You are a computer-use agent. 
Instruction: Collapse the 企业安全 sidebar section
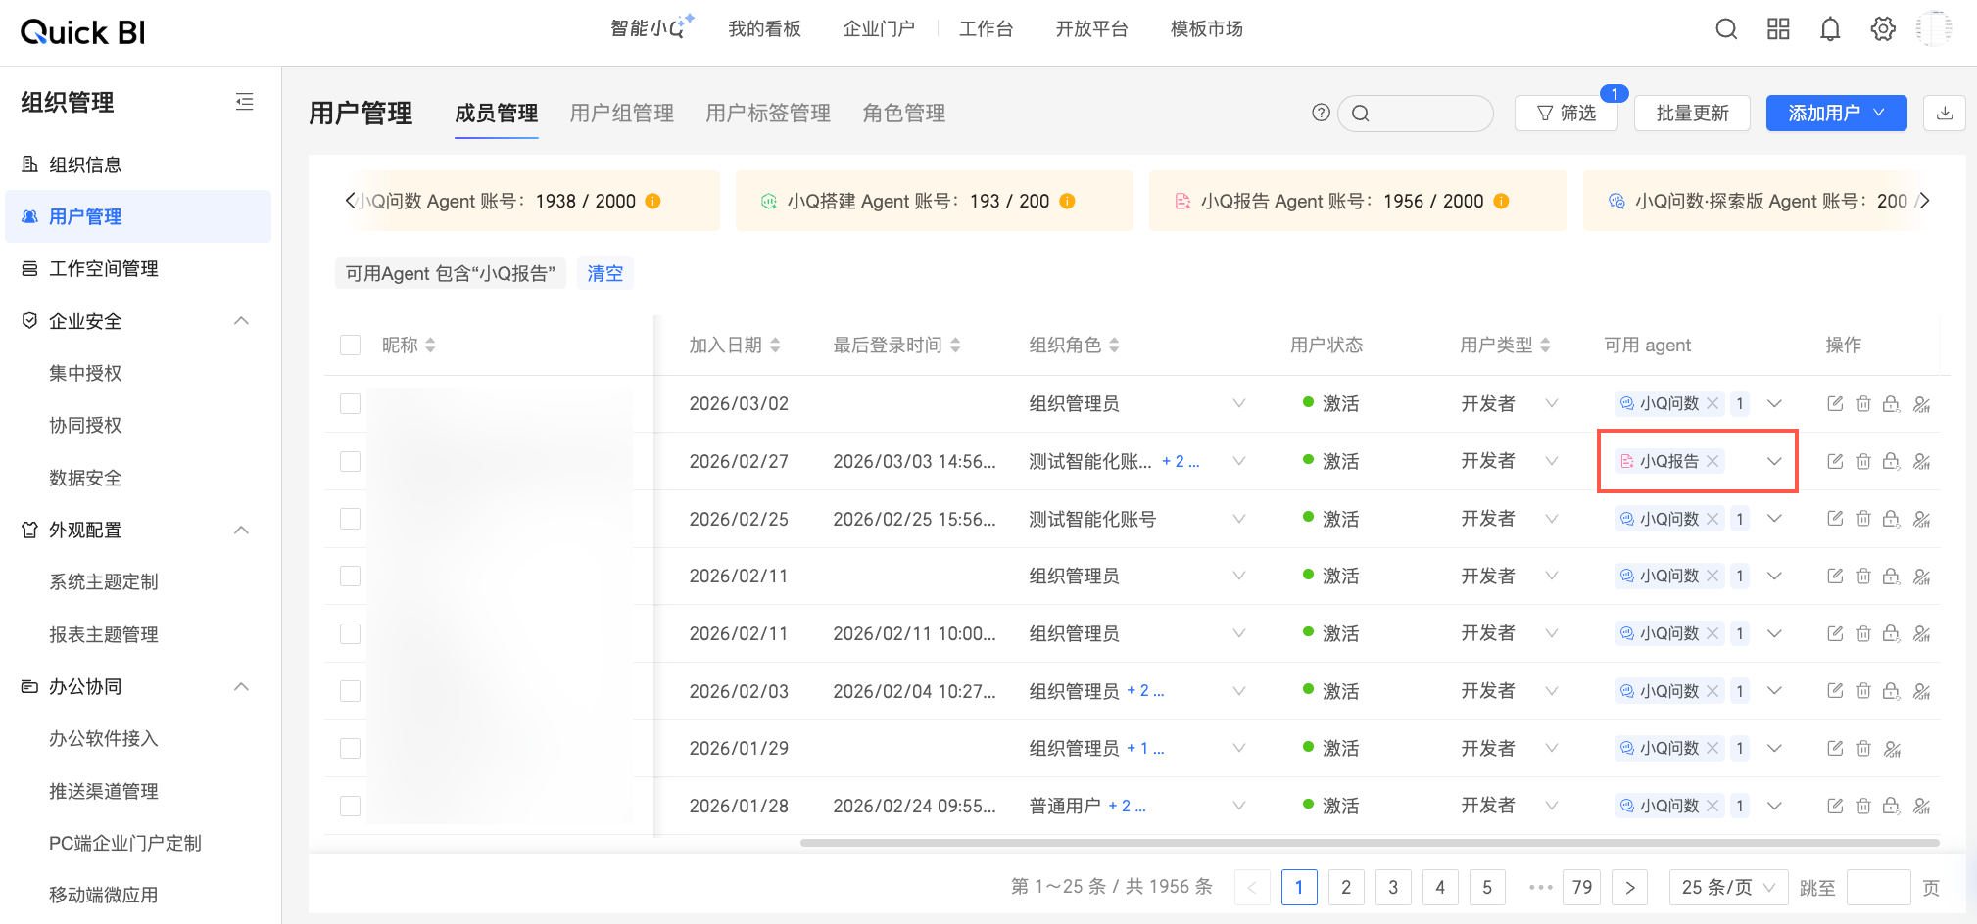tap(241, 321)
